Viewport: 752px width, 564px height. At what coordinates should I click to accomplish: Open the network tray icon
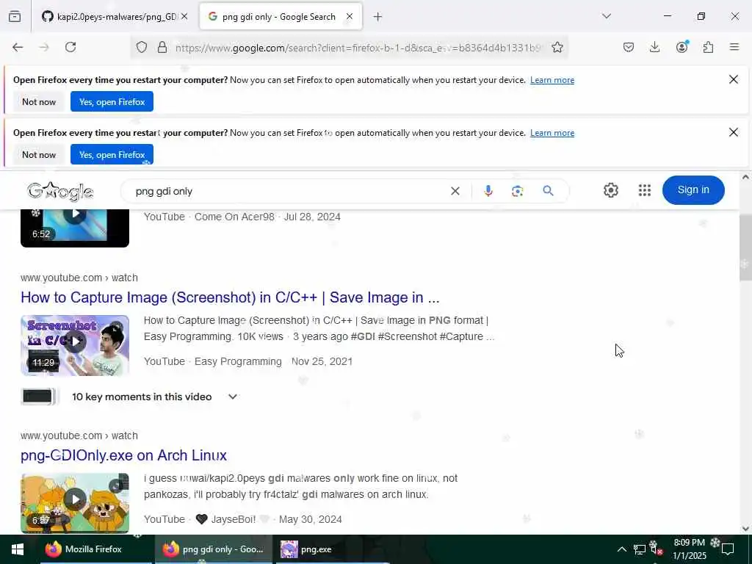pos(640,549)
